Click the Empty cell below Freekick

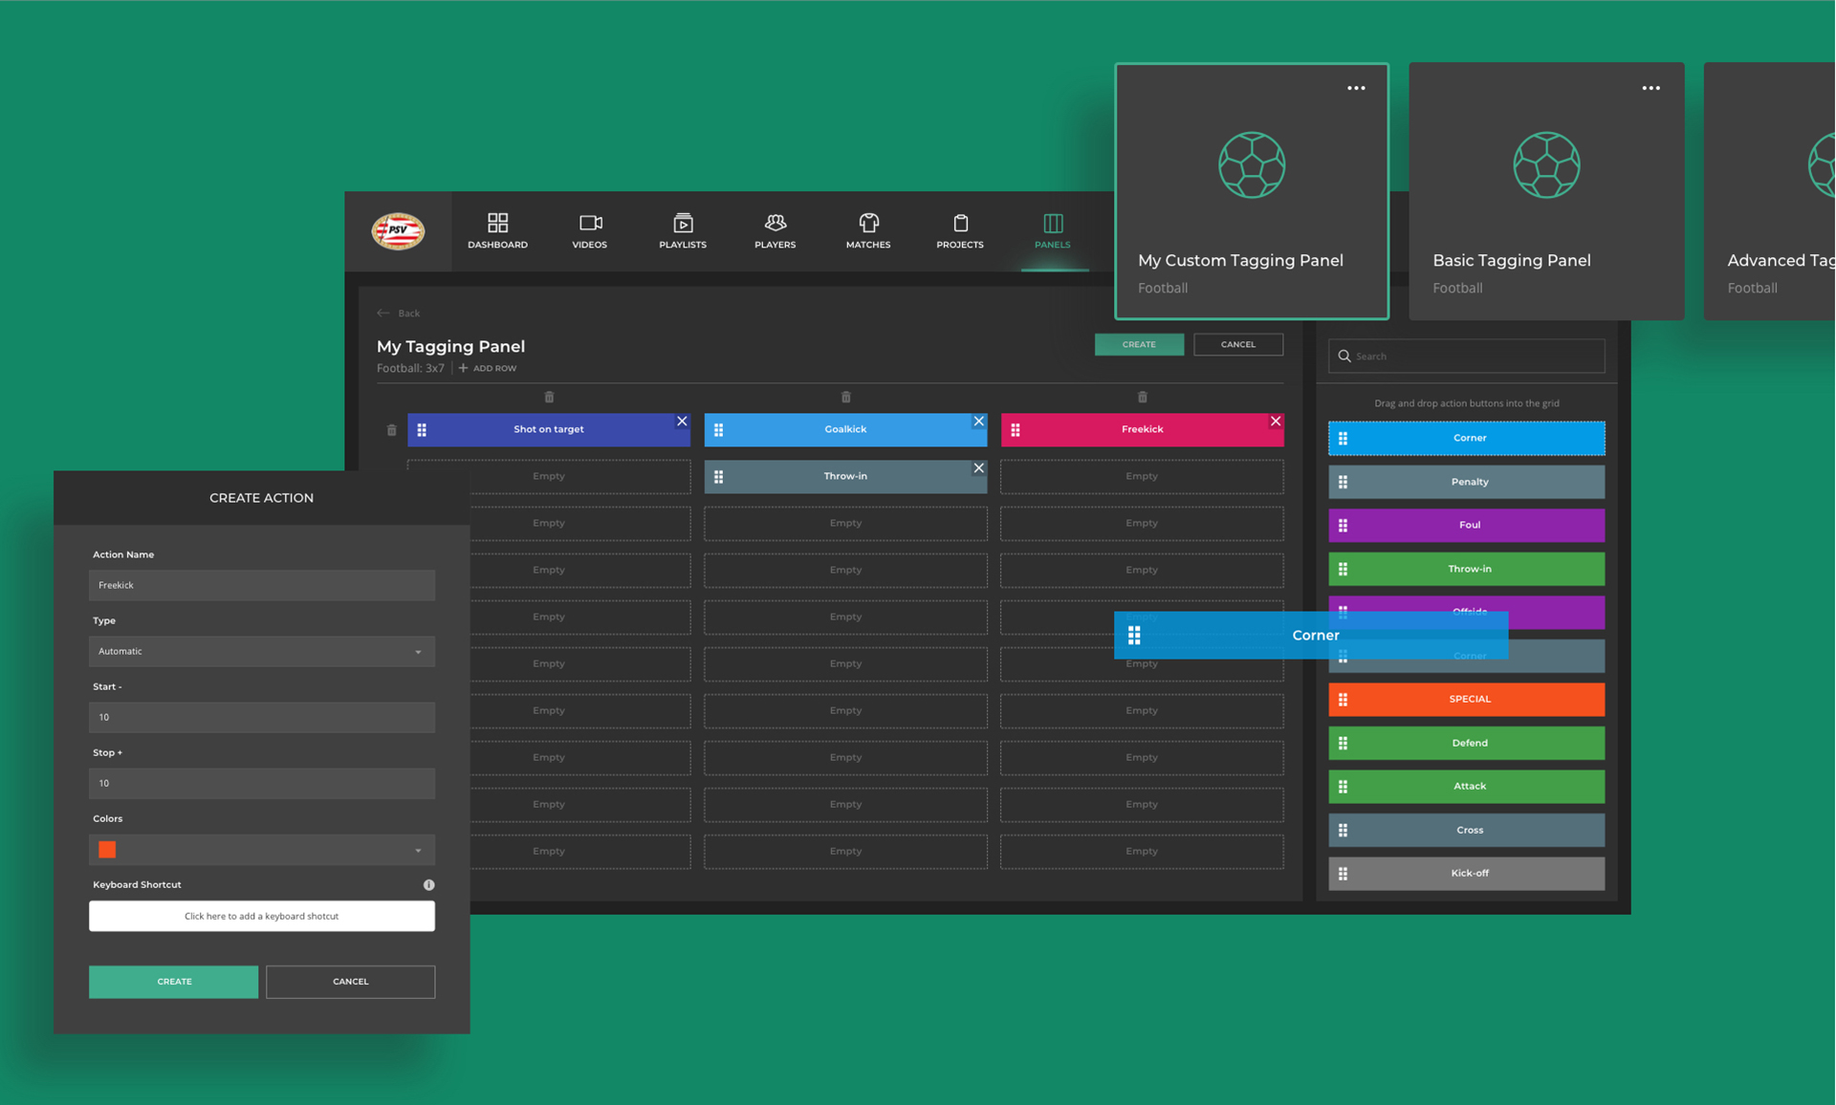[x=1142, y=476]
